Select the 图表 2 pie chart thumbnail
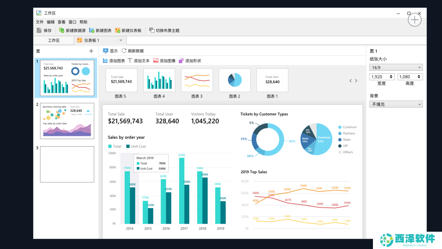 [x=235, y=80]
